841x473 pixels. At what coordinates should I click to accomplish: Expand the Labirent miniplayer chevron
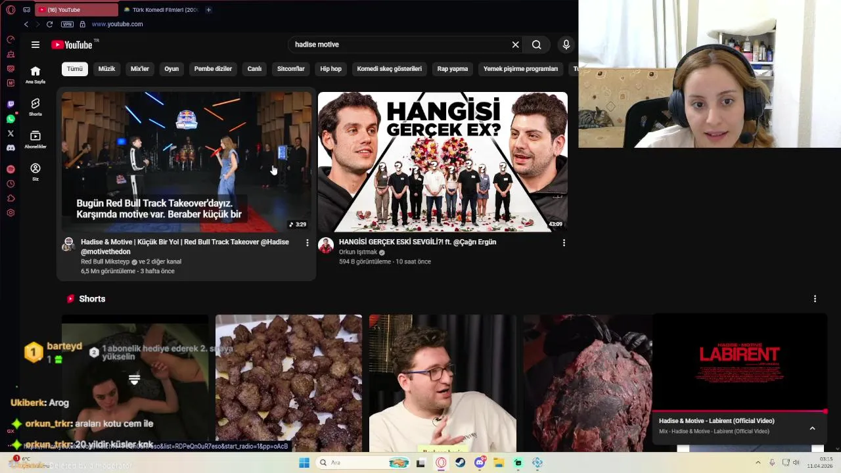coord(812,428)
